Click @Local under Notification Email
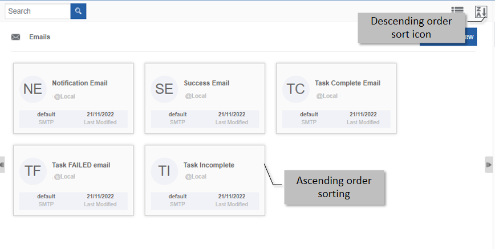Image resolution: width=495 pixels, height=249 pixels. pyautogui.click(x=64, y=96)
